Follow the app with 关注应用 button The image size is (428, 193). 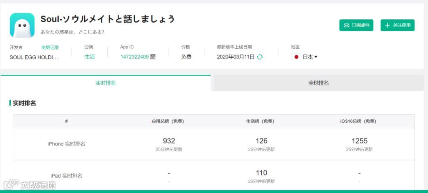pyautogui.click(x=397, y=25)
